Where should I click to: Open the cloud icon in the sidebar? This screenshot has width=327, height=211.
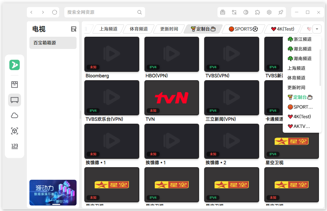click(15, 115)
